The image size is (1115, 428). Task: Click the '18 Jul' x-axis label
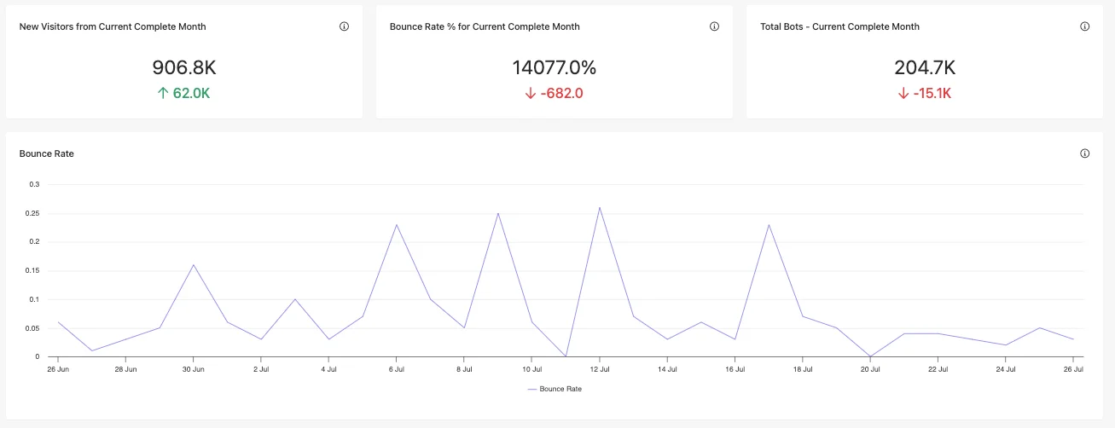pyautogui.click(x=803, y=370)
